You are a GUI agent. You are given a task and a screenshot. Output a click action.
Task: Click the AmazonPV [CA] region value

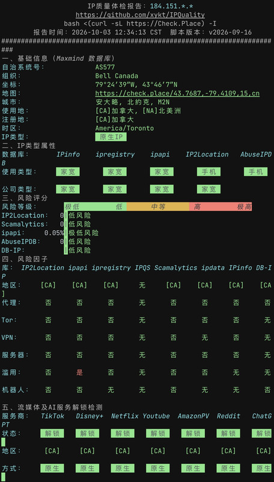coord(193,451)
